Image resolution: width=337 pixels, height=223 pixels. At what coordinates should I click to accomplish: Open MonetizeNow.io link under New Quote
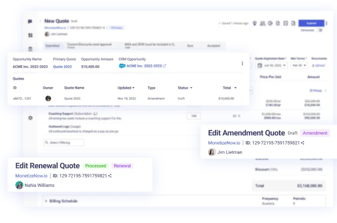point(55,28)
